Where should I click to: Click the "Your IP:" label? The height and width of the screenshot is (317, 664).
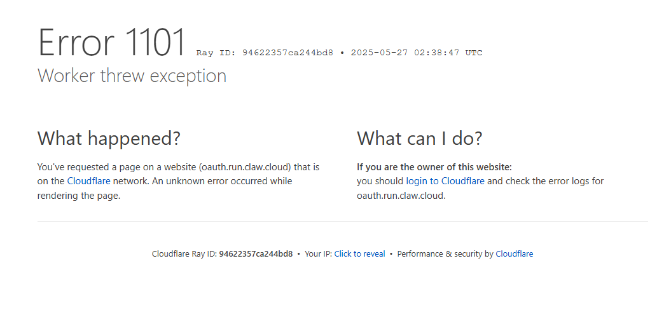point(319,254)
